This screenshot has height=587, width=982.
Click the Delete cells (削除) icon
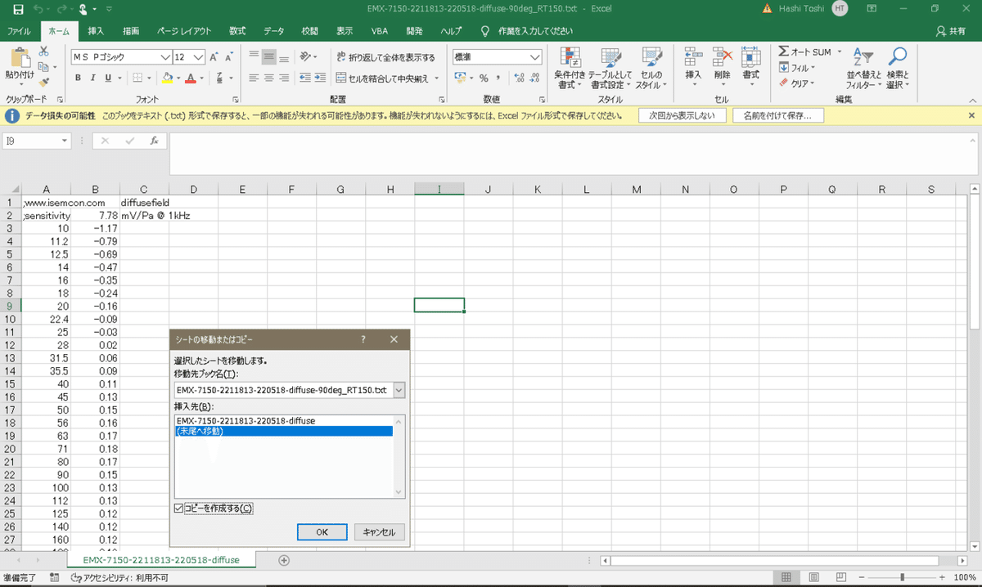pos(722,56)
